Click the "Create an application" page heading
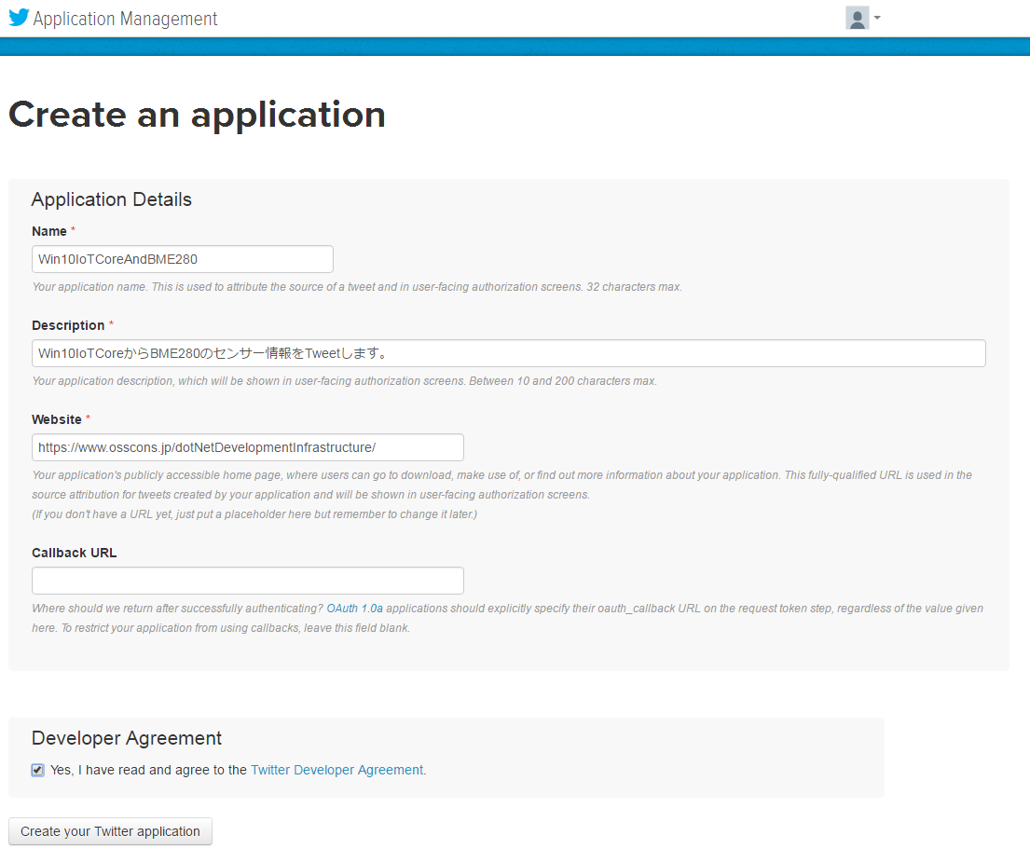This screenshot has width=1030, height=849. click(x=197, y=115)
